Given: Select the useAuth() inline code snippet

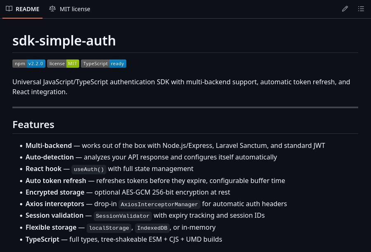Looking at the screenshot, I should tap(89, 169).
